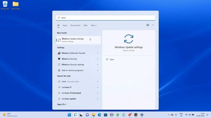Switch to the Web search tab

(85, 25)
